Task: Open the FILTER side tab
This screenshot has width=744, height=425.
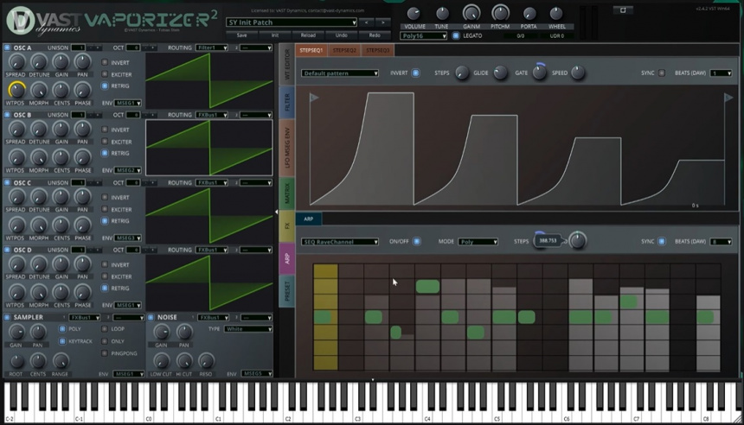Action: click(287, 102)
